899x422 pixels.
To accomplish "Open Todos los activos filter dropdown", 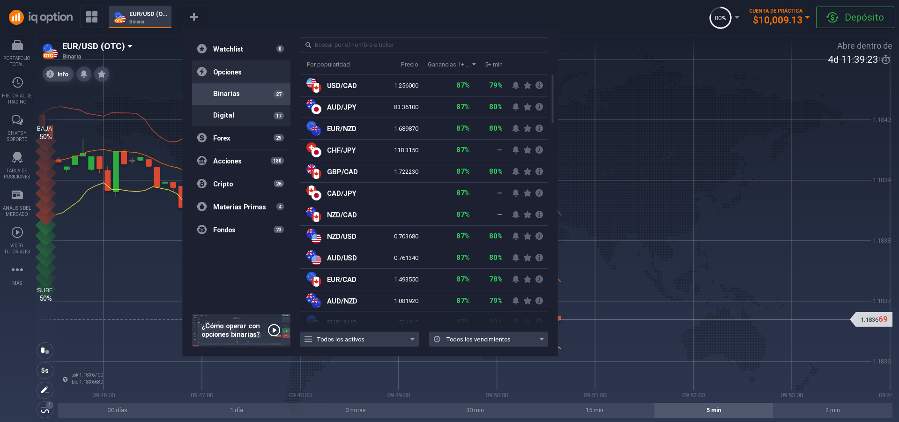I will [359, 339].
